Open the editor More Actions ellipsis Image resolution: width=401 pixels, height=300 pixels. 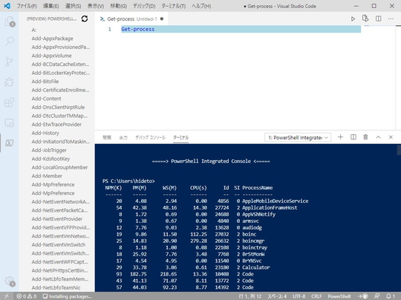point(391,19)
